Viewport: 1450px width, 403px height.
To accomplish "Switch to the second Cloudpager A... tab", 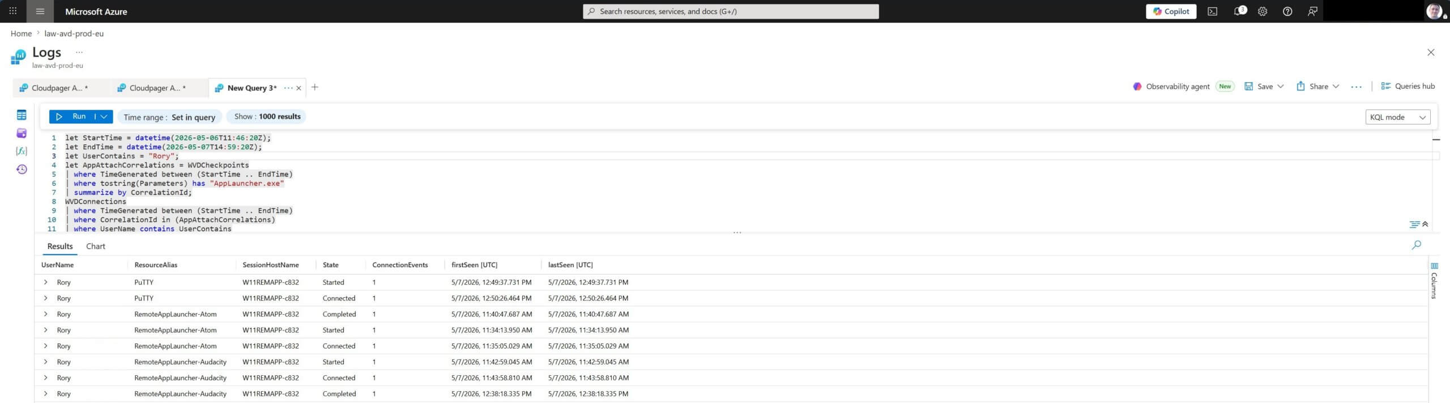I will pyautogui.click(x=158, y=88).
